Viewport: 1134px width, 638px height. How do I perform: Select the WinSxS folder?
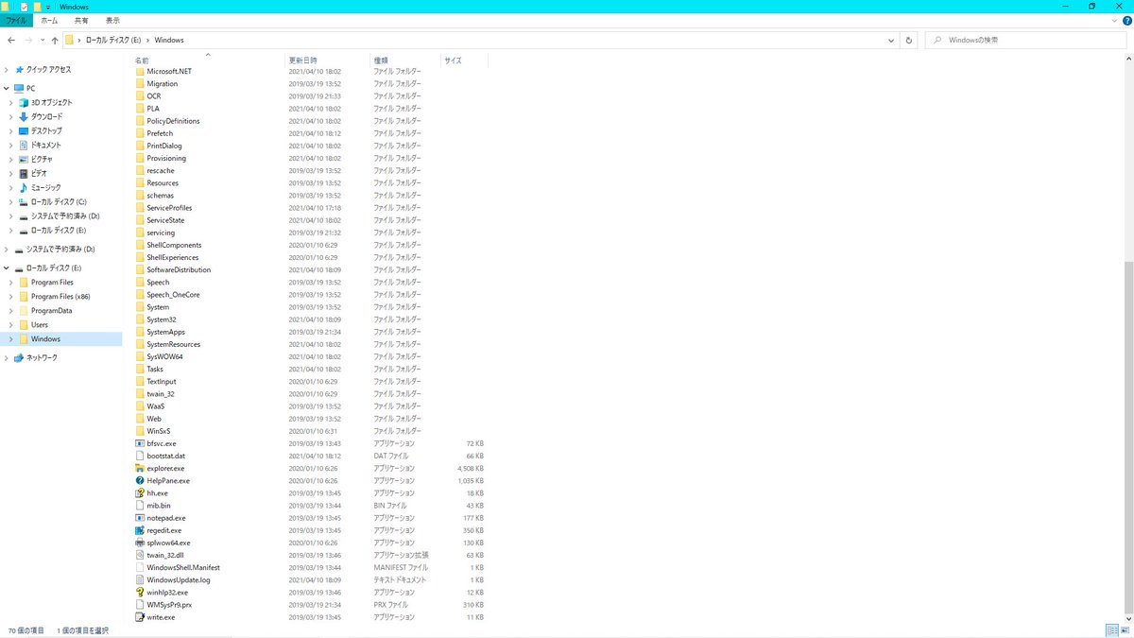158,431
